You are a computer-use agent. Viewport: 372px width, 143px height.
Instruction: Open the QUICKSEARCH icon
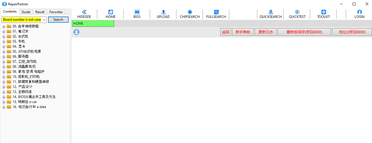tap(271, 12)
